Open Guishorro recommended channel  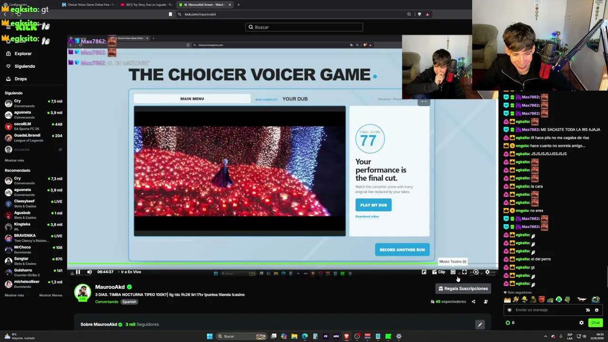tap(33, 272)
